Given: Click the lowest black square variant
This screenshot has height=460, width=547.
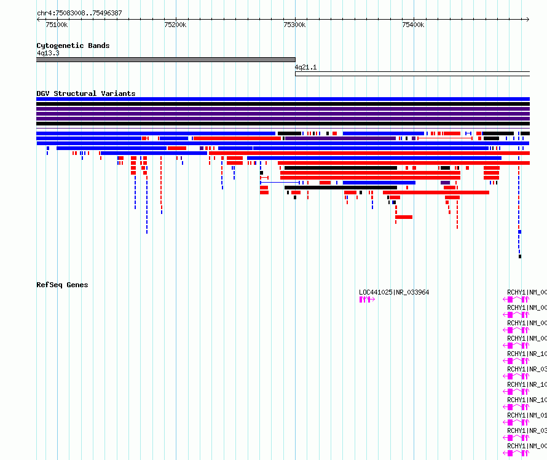Looking at the screenshot, I should [x=520, y=256].
